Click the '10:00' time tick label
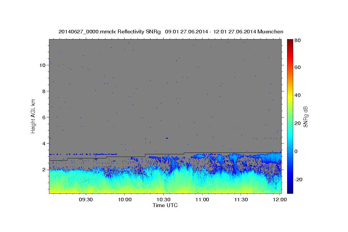 click(x=125, y=200)
